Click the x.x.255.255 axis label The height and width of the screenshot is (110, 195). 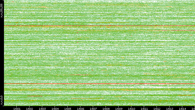tap(2, 11)
